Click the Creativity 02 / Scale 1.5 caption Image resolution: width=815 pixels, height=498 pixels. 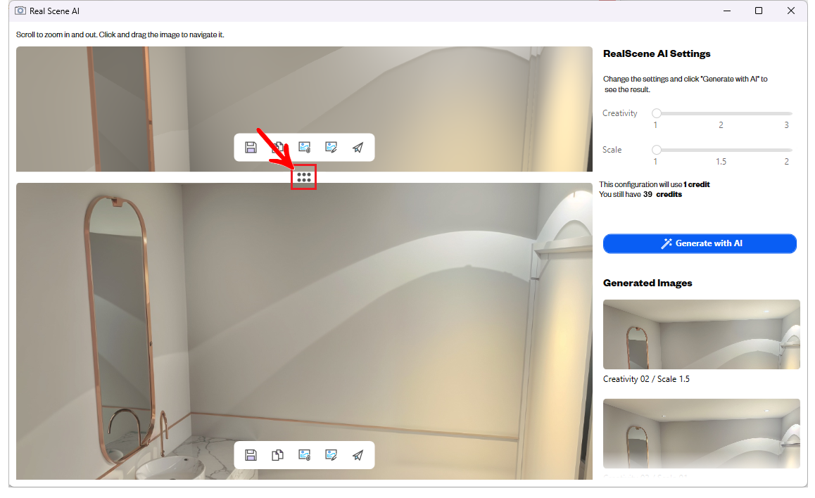coord(646,379)
